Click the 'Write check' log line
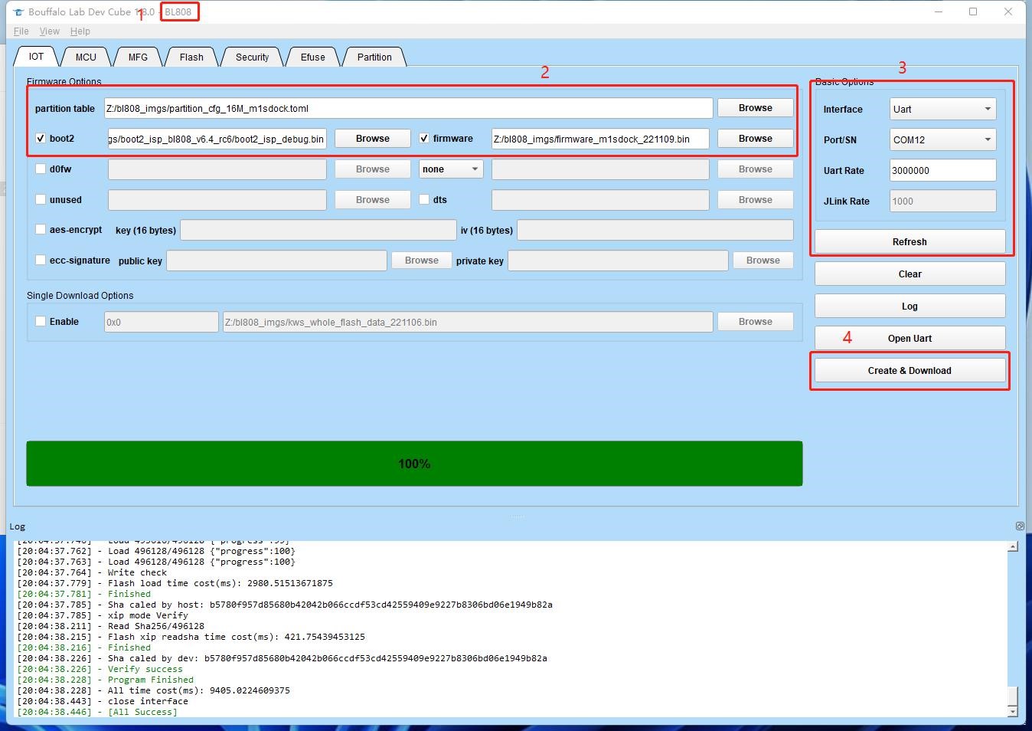Image resolution: width=1032 pixels, height=731 pixels. [92, 572]
